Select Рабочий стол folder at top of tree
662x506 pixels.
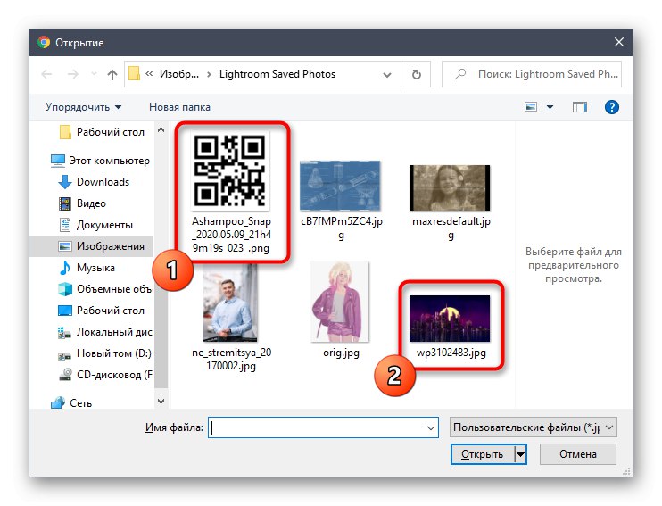(102, 132)
